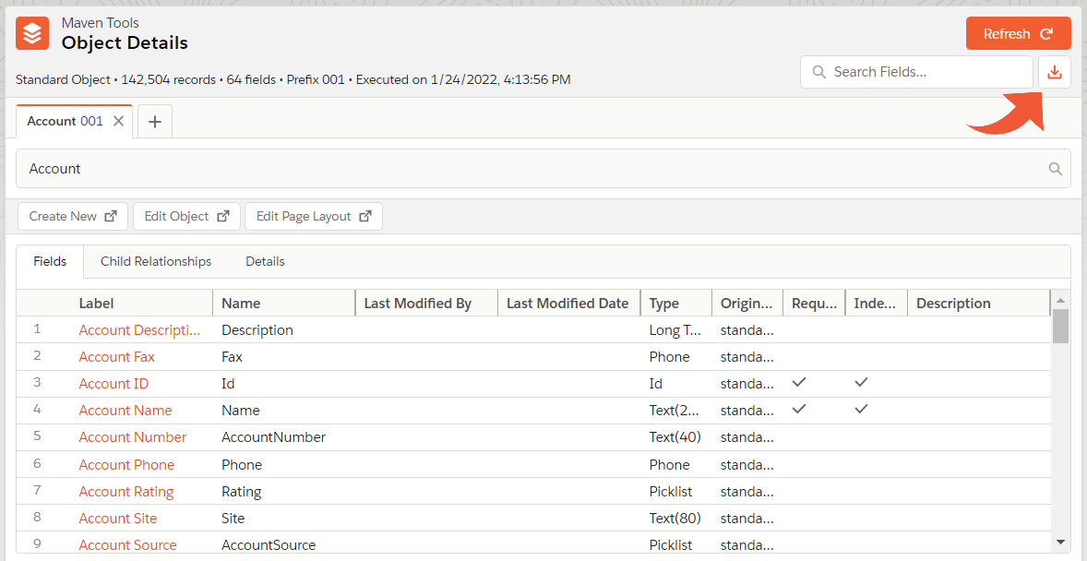Screen dimensions: 1087x561
Task: Click the Required column header
Action: click(x=814, y=303)
